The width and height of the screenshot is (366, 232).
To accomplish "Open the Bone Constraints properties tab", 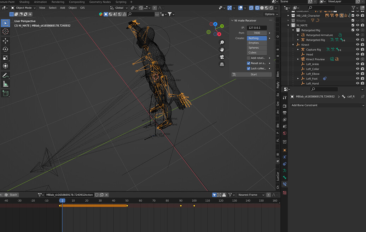I will tap(285, 184).
